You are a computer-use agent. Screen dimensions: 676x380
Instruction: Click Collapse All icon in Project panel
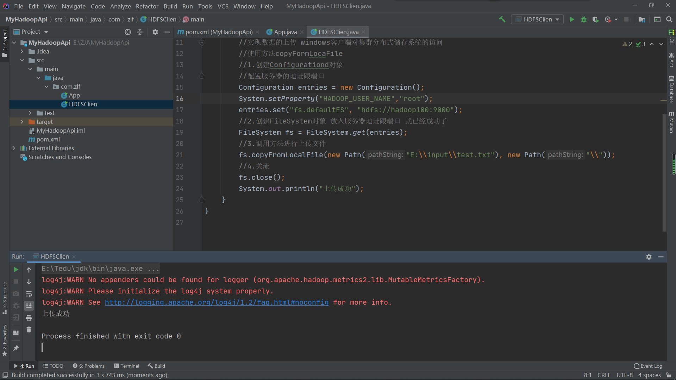(140, 32)
